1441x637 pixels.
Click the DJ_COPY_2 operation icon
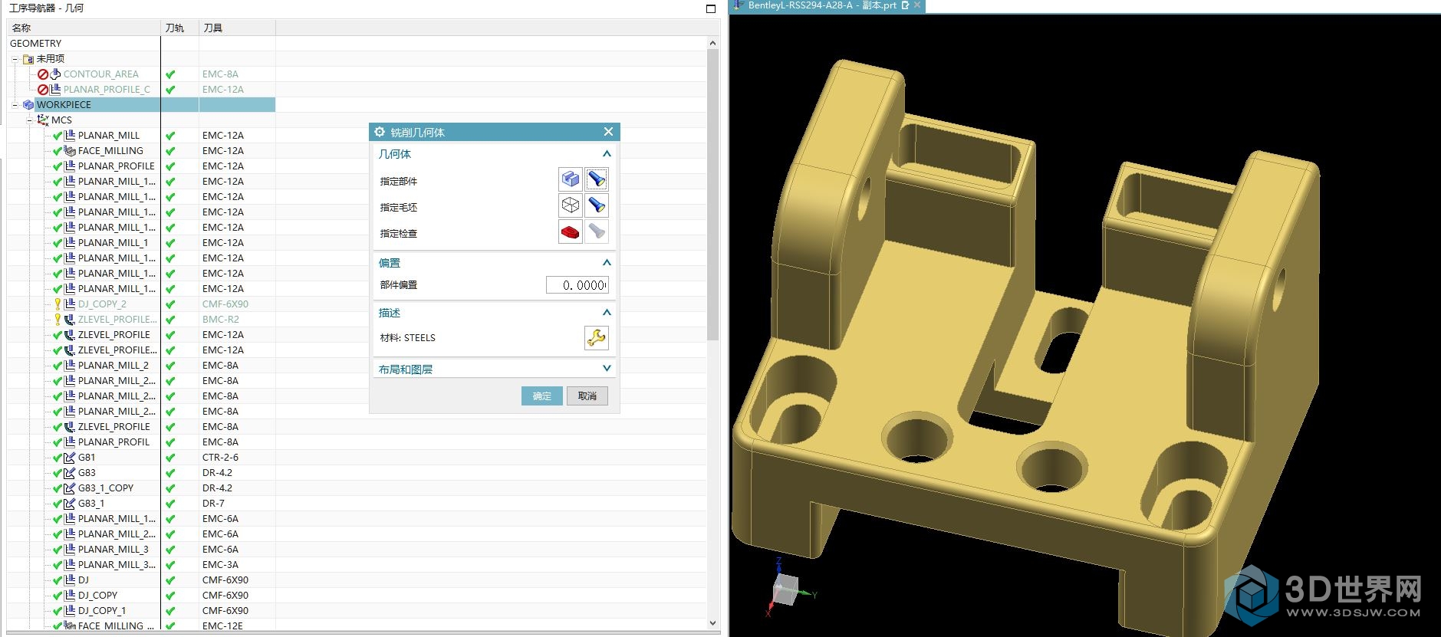coord(70,304)
